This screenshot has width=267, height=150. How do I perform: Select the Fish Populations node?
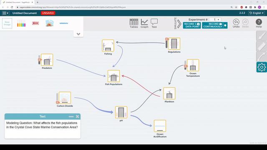113,76
